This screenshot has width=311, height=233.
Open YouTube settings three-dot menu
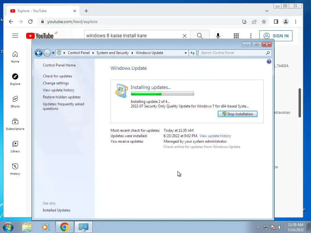(251, 36)
